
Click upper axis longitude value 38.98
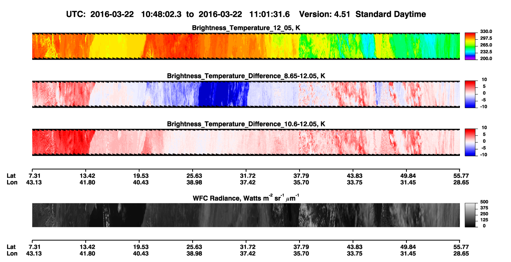pos(194,182)
